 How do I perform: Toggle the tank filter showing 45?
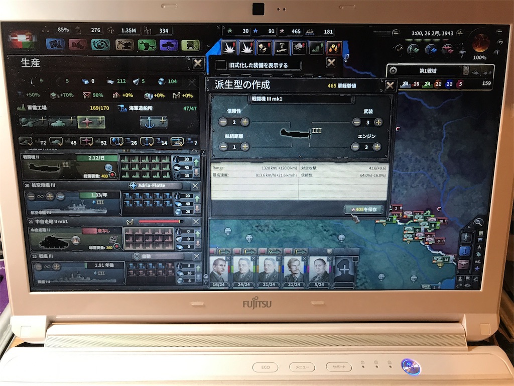[x=56, y=141]
